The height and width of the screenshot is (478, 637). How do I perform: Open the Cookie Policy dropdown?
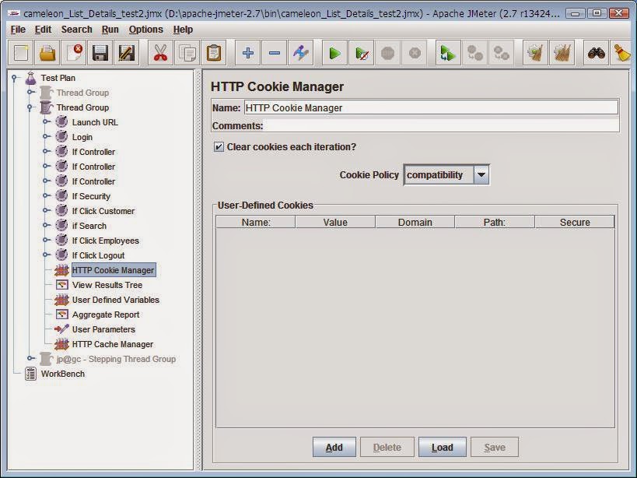click(481, 174)
